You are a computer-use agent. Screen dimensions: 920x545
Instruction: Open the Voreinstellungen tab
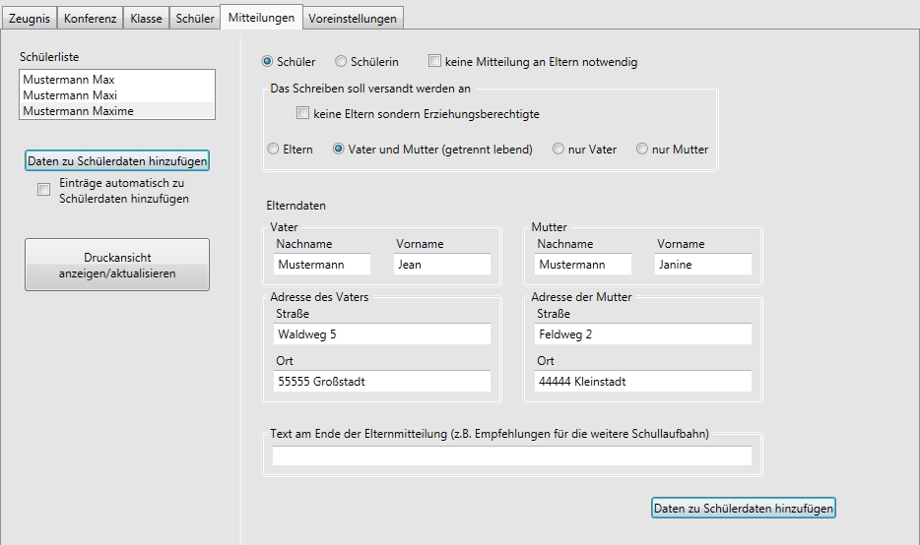click(353, 19)
